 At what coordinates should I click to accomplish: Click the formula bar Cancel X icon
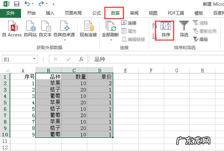[x=56, y=59]
